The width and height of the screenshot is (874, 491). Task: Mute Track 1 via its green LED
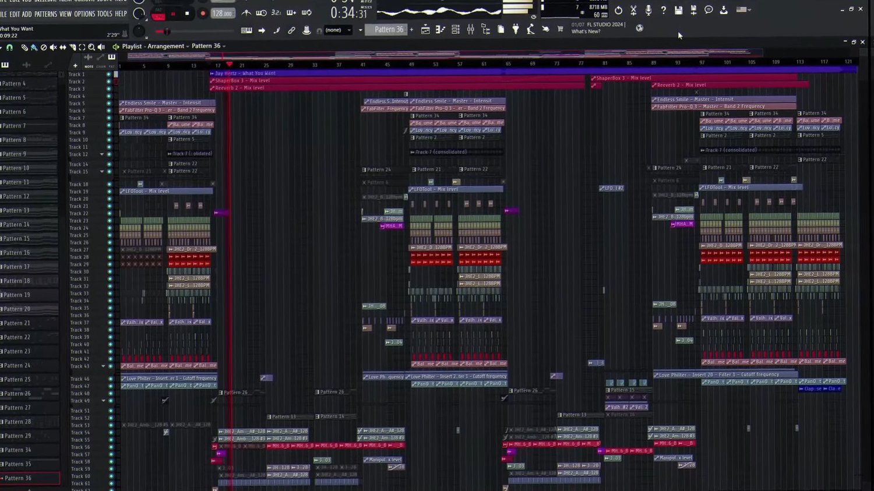coord(108,75)
